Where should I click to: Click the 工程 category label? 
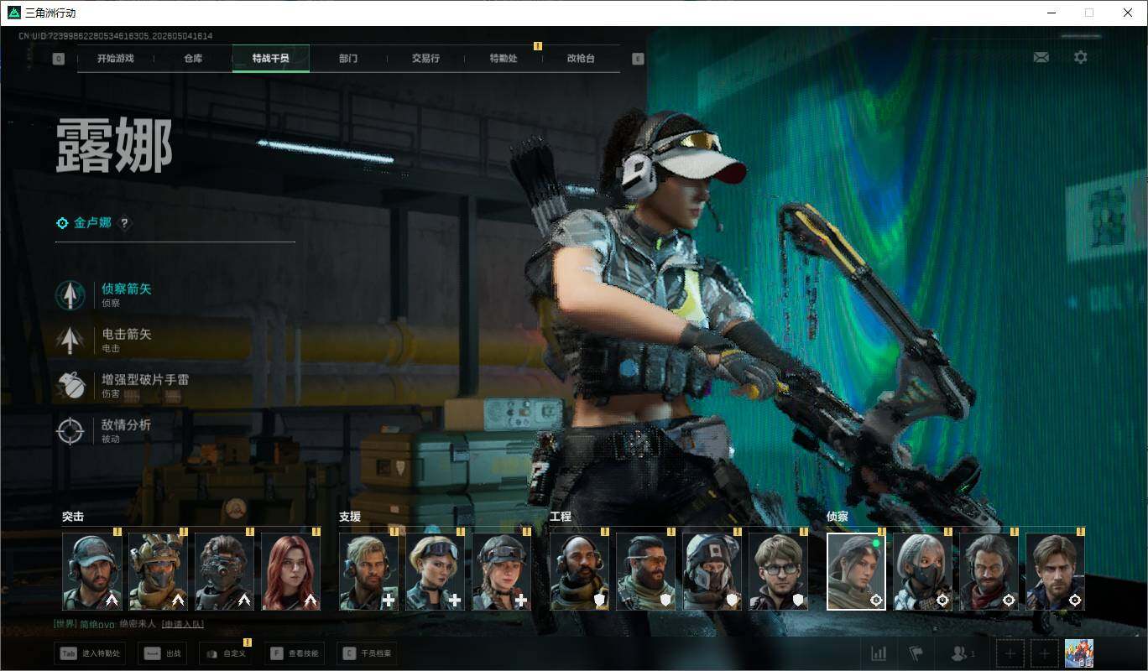point(561,517)
